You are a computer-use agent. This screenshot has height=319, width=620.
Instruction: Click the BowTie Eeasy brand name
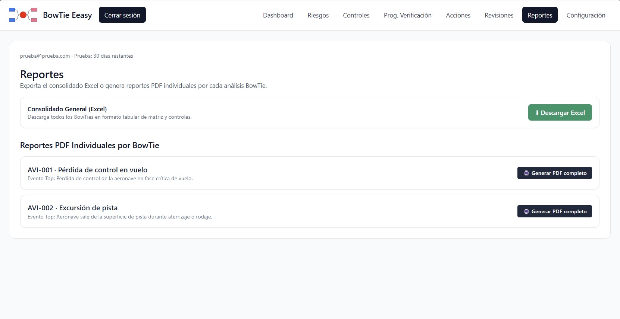point(68,15)
